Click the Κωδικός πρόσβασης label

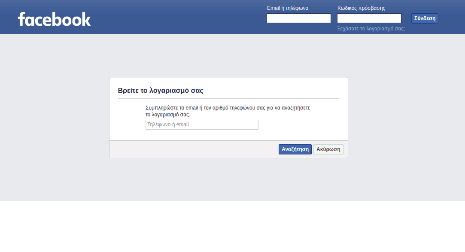(361, 8)
